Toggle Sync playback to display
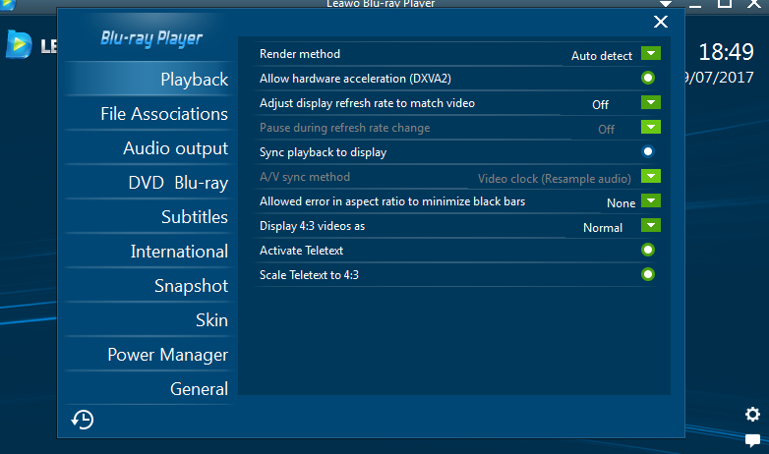This screenshot has width=769, height=454. pos(648,151)
